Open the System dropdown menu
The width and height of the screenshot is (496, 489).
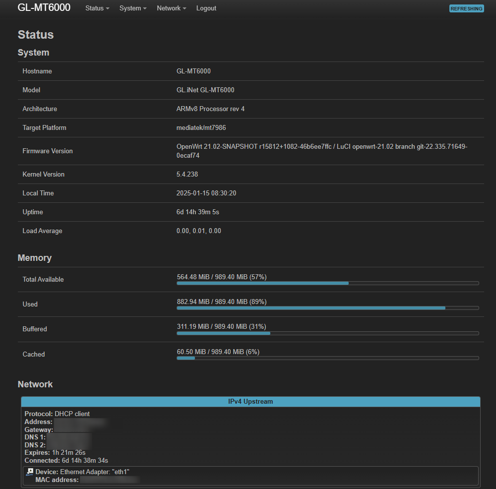tap(133, 8)
